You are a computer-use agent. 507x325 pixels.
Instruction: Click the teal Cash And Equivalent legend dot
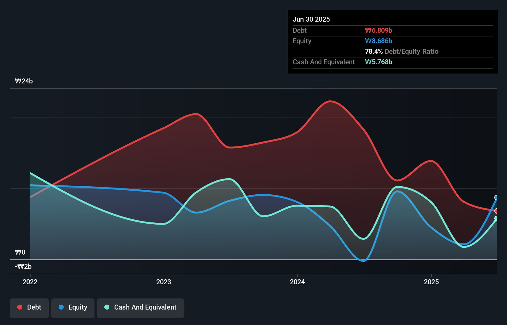[x=107, y=307]
